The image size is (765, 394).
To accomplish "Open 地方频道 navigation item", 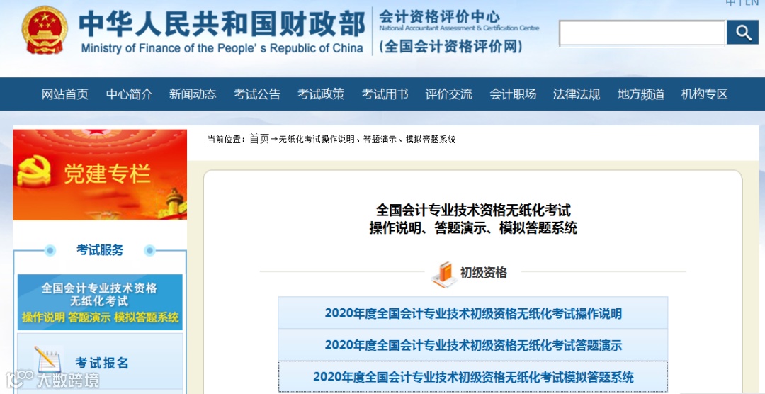I will pos(640,94).
